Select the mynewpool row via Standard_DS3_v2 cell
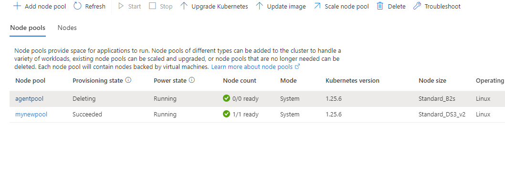This screenshot has height=182, width=505. (442, 115)
